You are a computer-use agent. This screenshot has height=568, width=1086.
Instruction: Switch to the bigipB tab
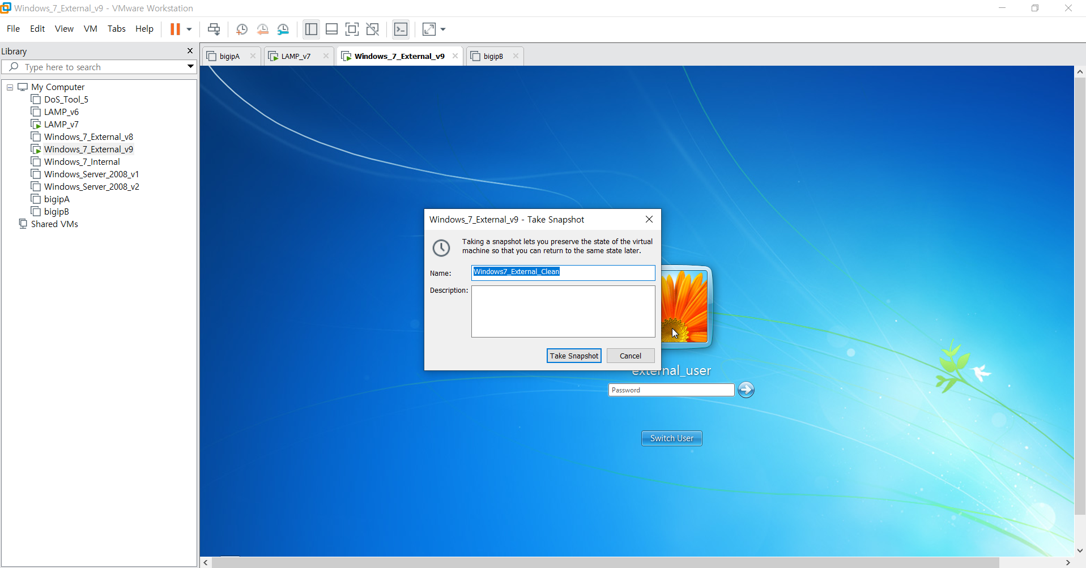click(x=493, y=56)
